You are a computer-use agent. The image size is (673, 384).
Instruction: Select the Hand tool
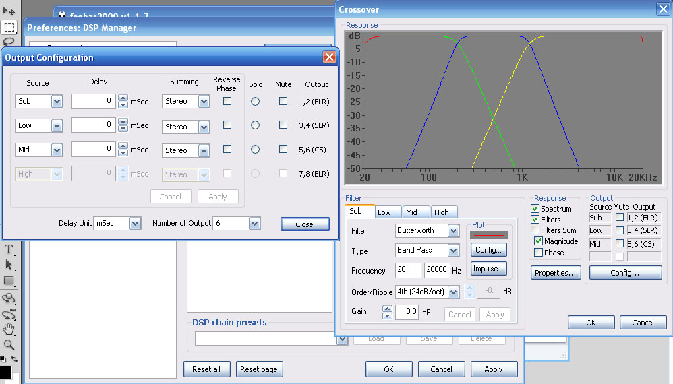9,329
